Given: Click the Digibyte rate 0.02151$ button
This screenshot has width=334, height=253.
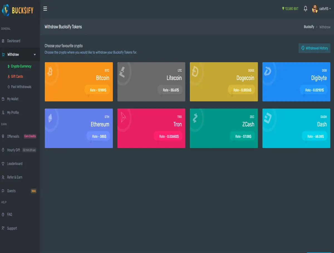Looking at the screenshot, I should [x=314, y=90].
